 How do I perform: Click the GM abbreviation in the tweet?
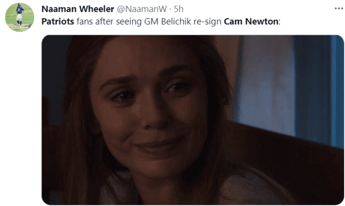[x=152, y=21]
